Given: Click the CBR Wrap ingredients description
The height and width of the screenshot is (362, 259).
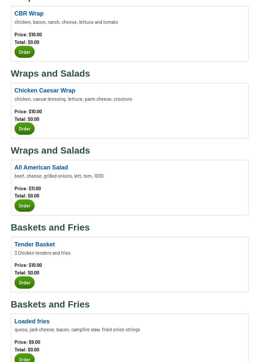Looking at the screenshot, I should click(x=66, y=22).
